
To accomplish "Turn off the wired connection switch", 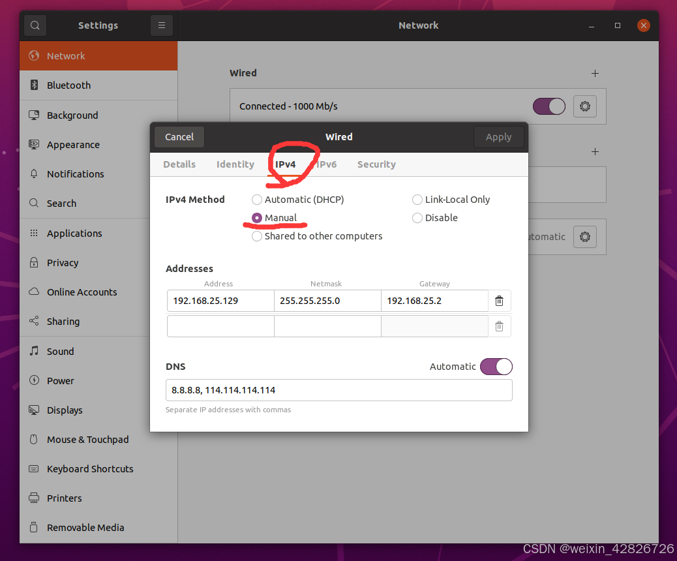I will pyautogui.click(x=549, y=106).
